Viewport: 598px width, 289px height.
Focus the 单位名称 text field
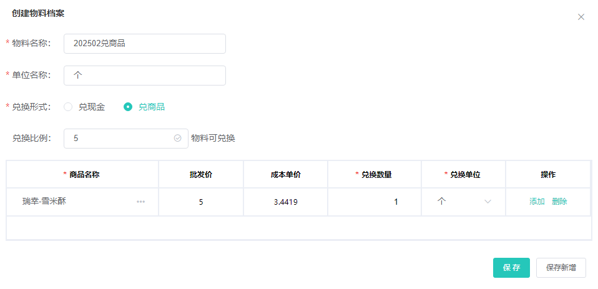[x=144, y=76]
